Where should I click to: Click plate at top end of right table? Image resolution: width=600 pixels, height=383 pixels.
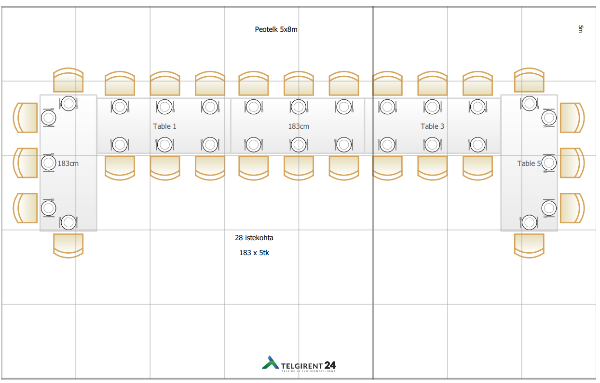(530, 103)
